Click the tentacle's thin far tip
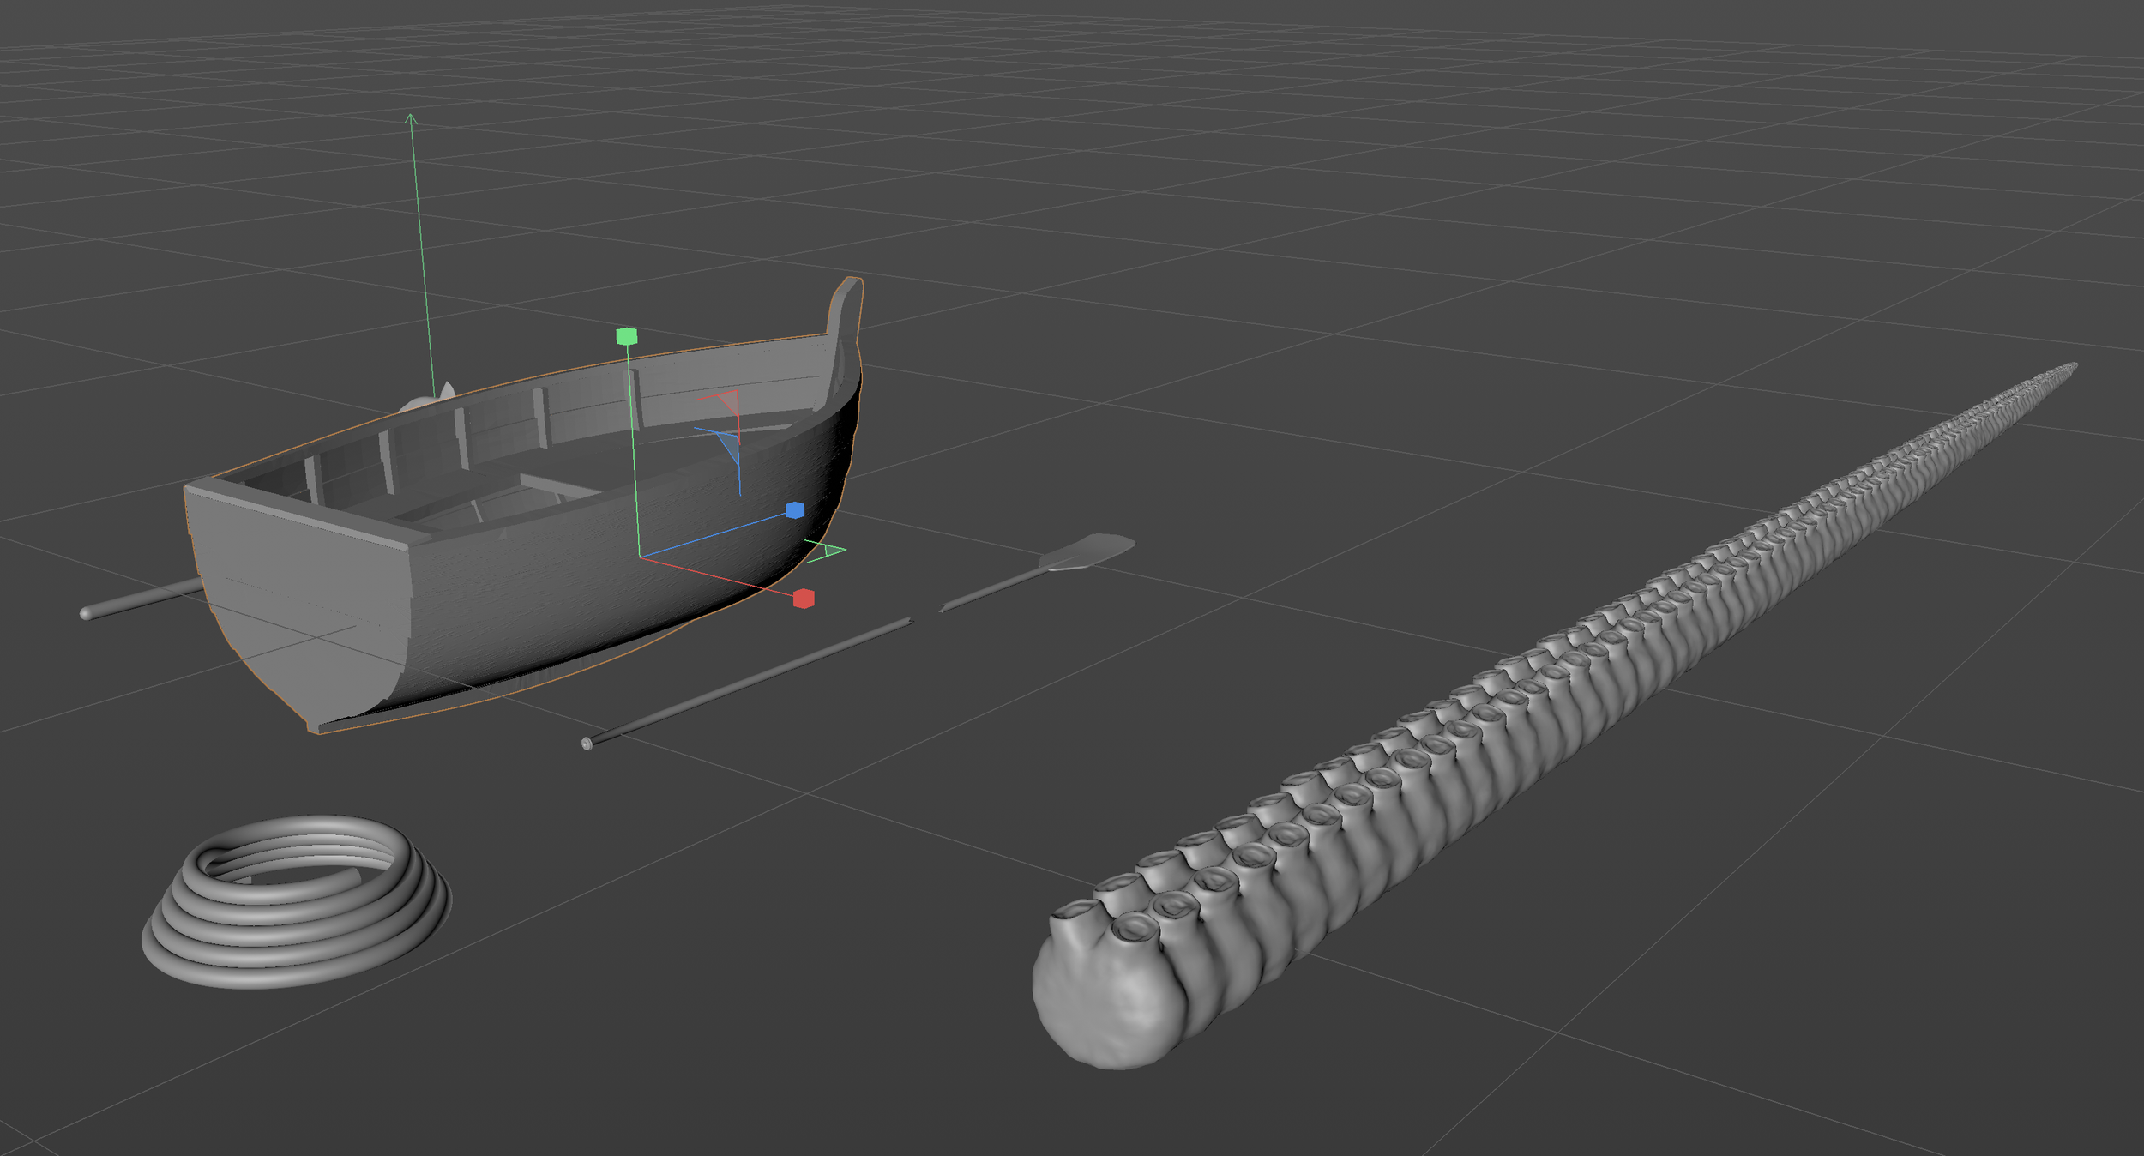 click(2074, 366)
